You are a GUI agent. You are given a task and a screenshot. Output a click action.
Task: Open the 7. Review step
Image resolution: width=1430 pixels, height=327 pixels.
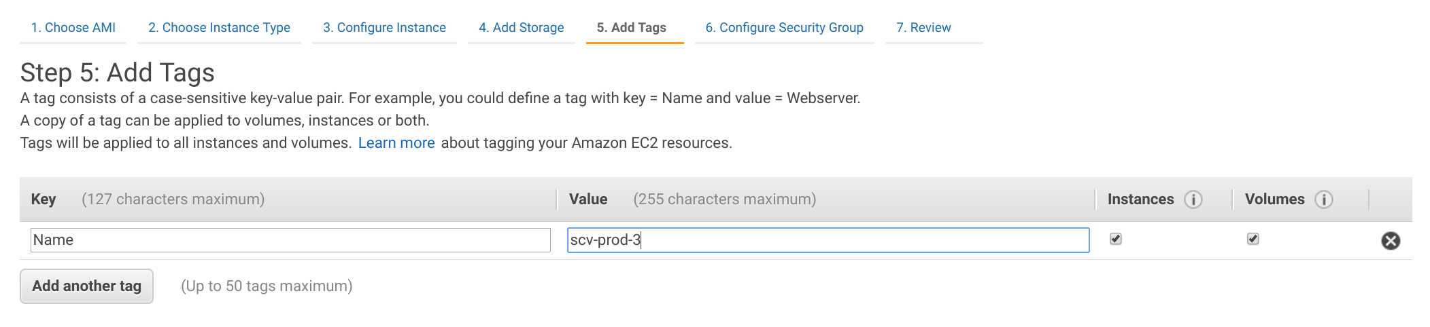point(923,28)
